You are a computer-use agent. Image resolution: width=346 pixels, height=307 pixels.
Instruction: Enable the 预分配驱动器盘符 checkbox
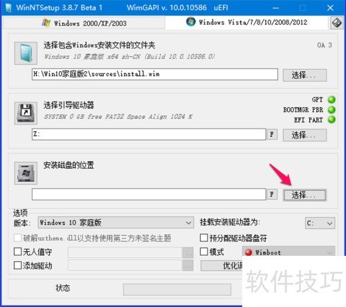point(204,238)
